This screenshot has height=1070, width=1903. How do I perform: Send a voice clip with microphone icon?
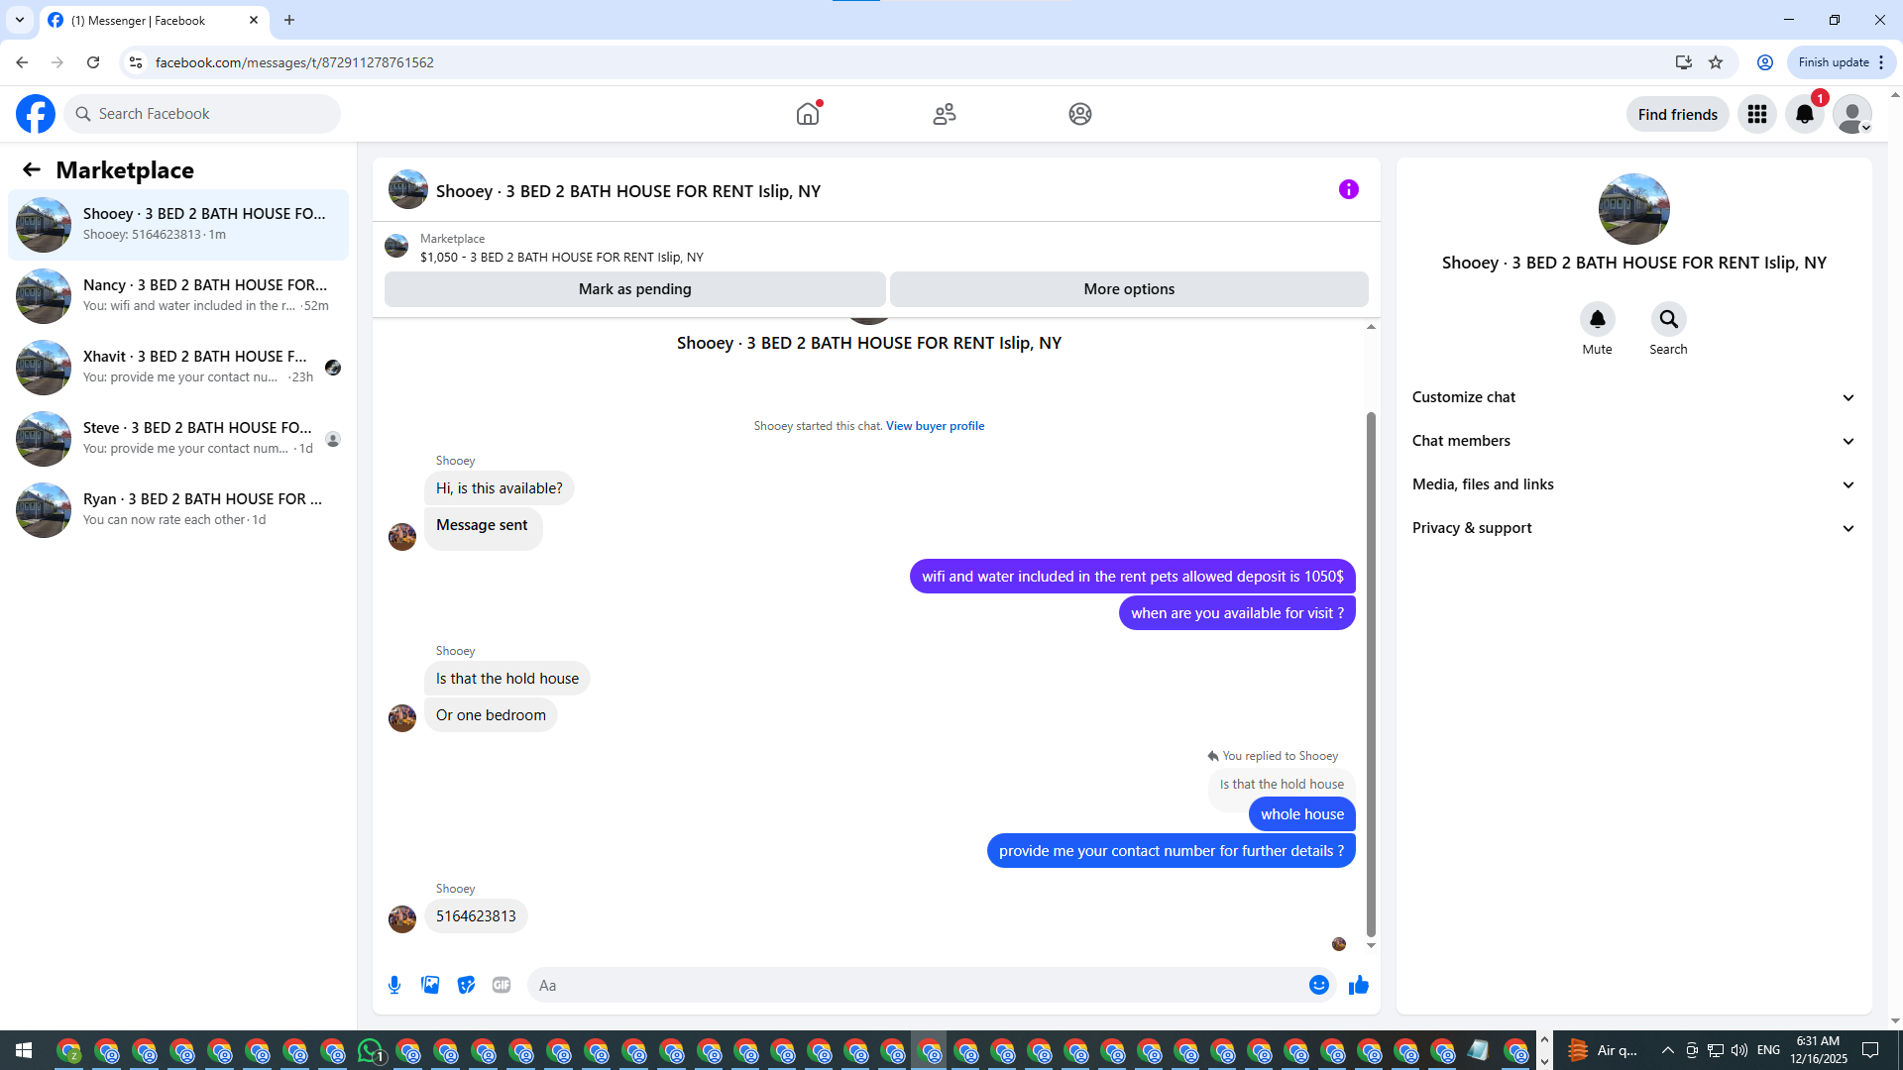(394, 985)
